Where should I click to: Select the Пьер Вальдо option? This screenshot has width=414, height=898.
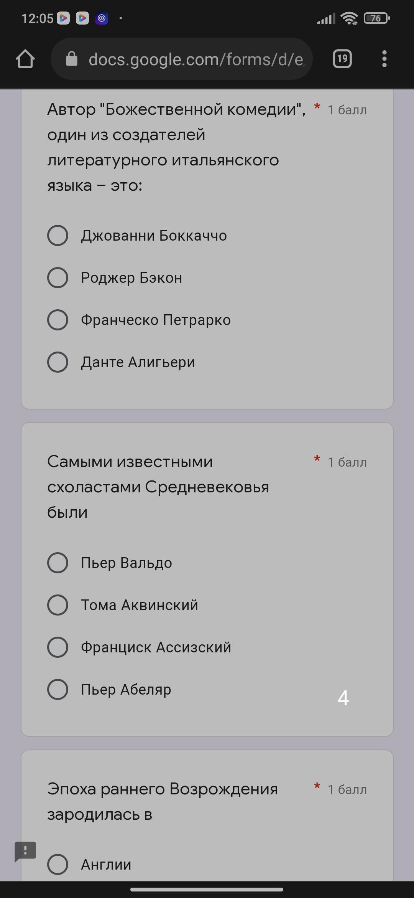point(58,563)
